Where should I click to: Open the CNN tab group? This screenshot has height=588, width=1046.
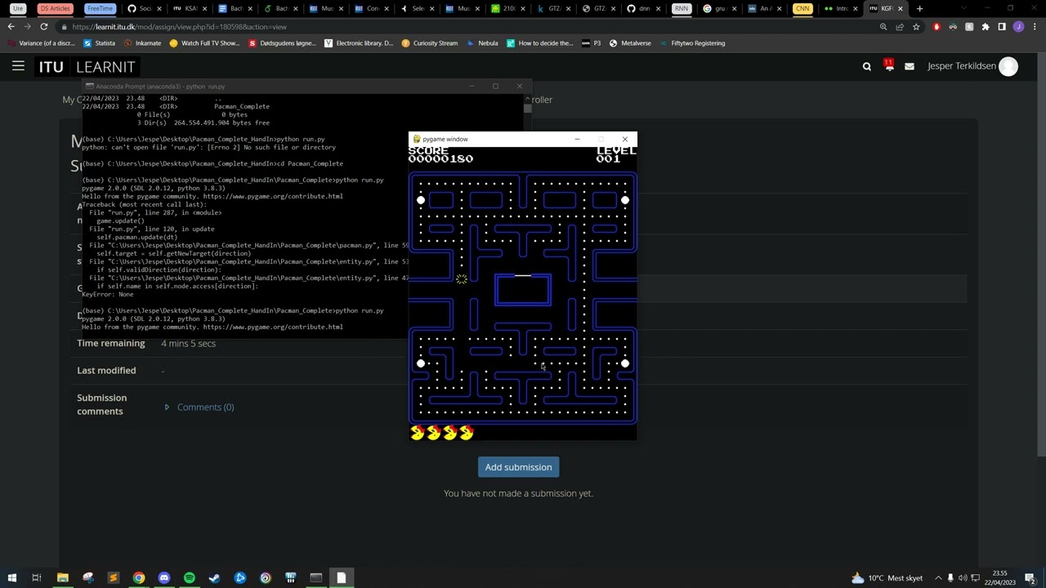802,9
